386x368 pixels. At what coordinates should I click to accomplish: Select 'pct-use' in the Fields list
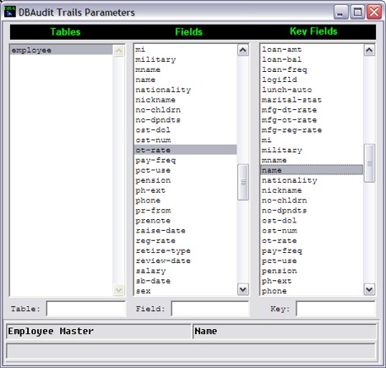pos(186,170)
